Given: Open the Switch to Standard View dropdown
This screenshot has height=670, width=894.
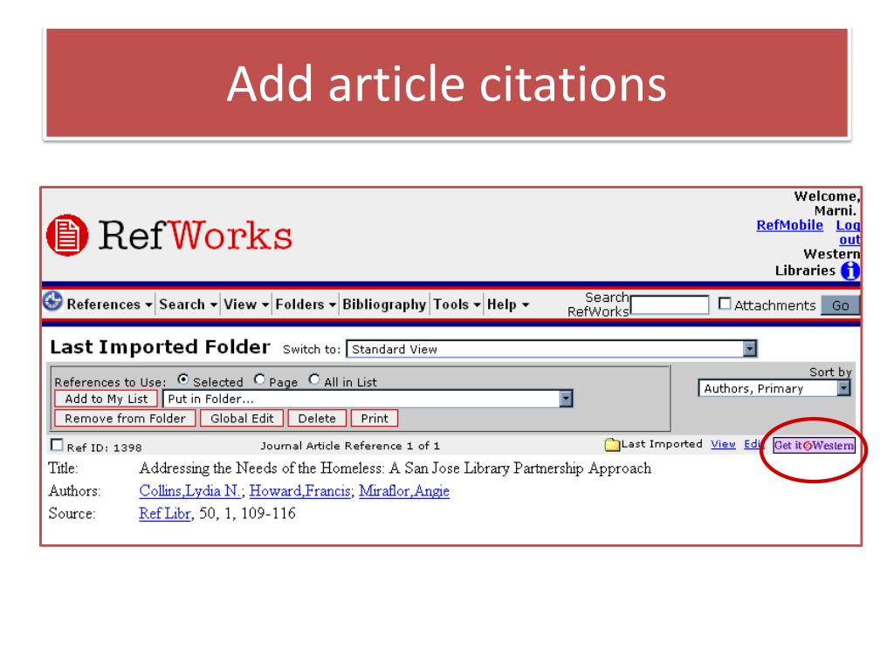Looking at the screenshot, I should 552,349.
